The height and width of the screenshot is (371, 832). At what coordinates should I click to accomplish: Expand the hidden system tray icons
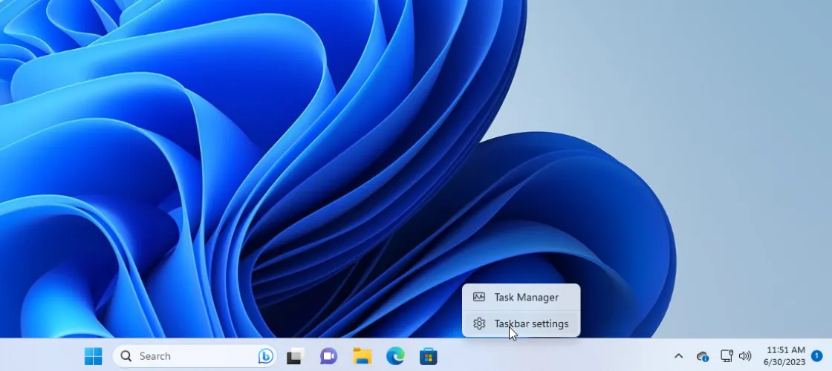[678, 356]
